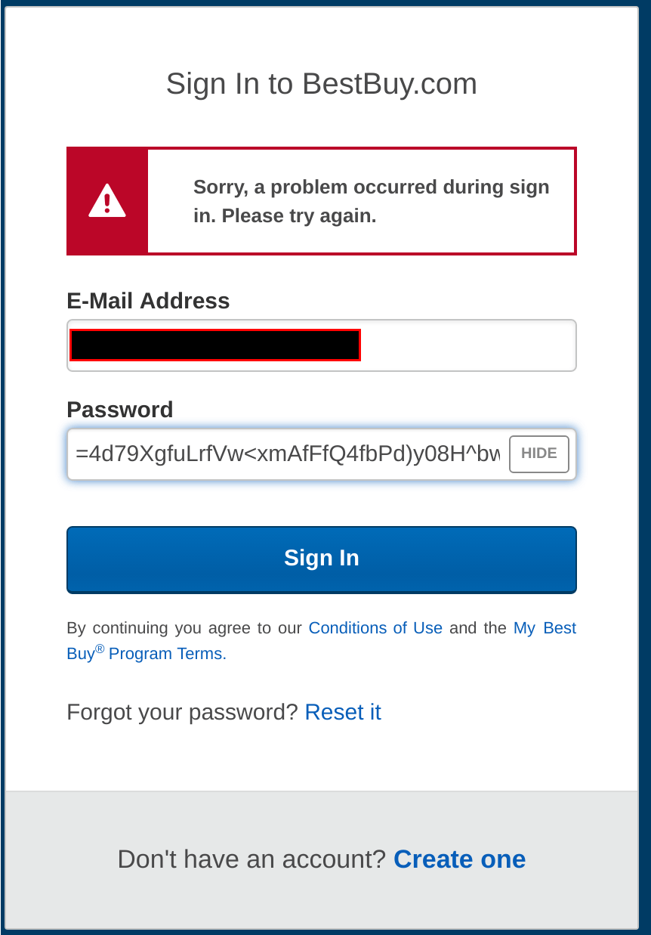Screen dimensions: 651x935
Task: Click the warning triangle icon
Action: point(107,201)
